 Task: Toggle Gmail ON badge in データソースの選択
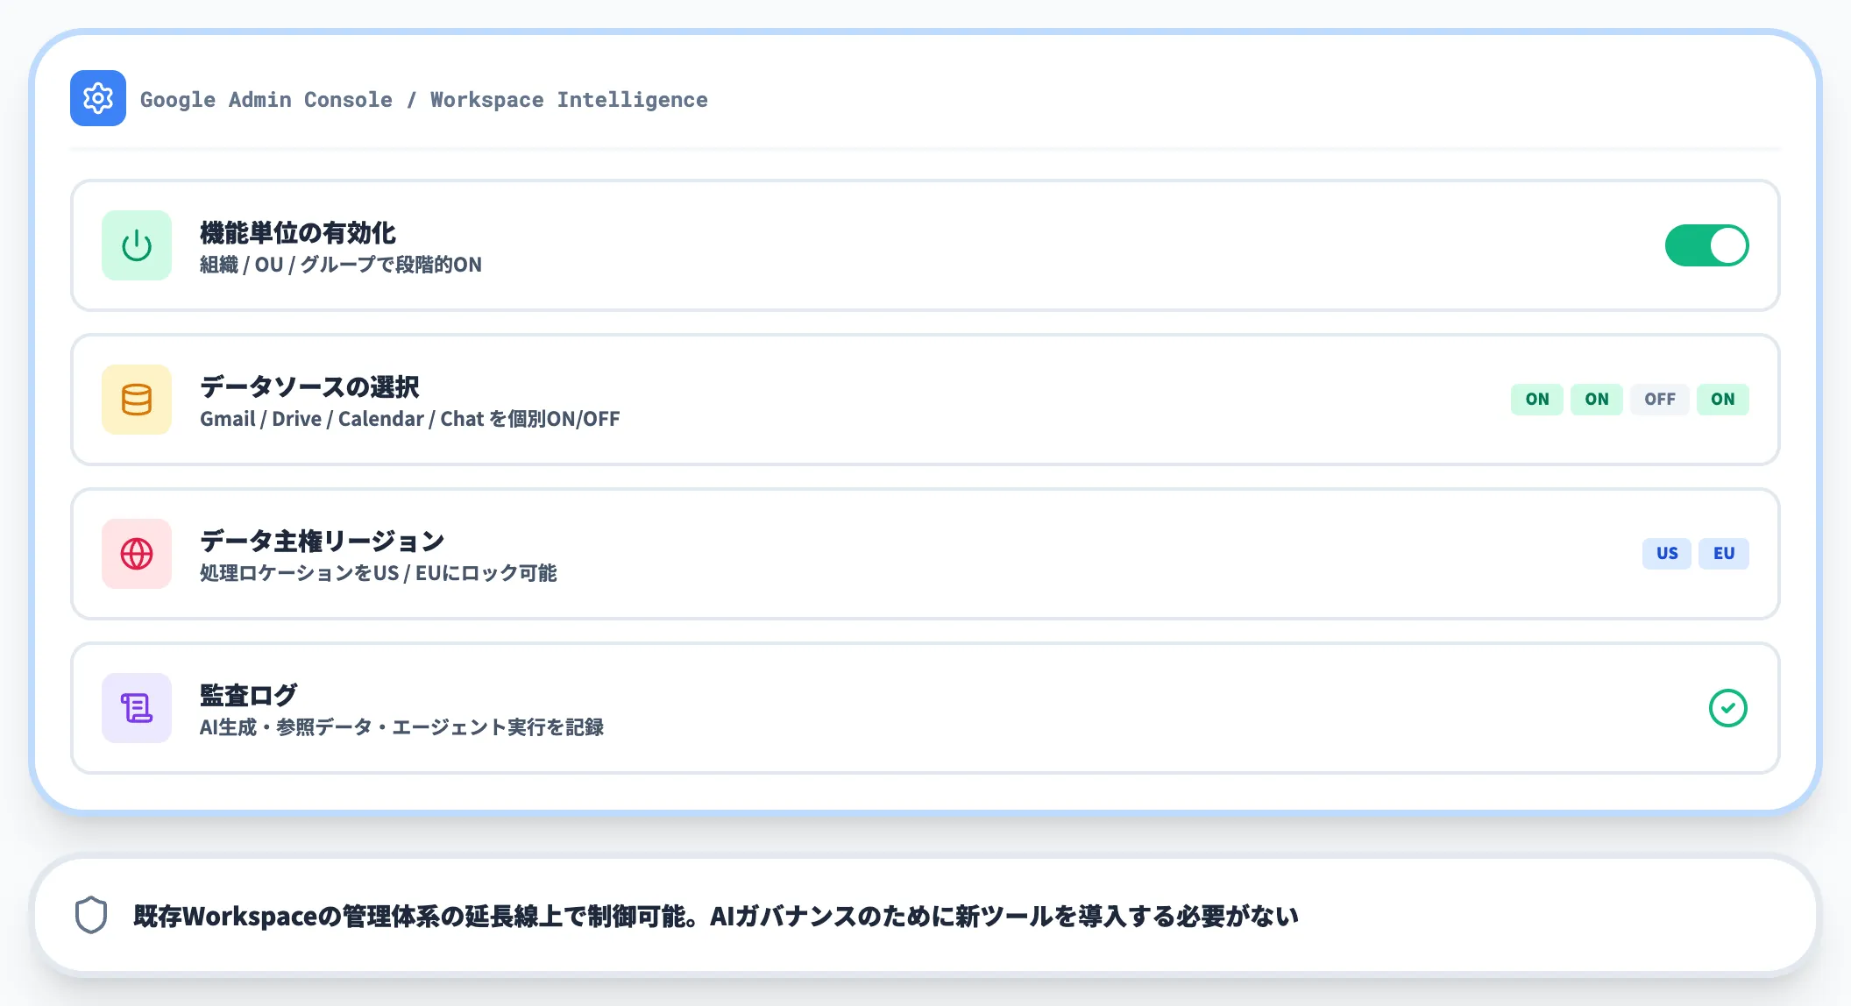(x=1536, y=399)
